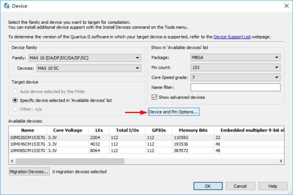Click the LEs column header
Viewport: 293px width, 195px height.
click(x=99, y=130)
